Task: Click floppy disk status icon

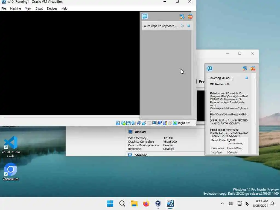Action: [128, 123]
